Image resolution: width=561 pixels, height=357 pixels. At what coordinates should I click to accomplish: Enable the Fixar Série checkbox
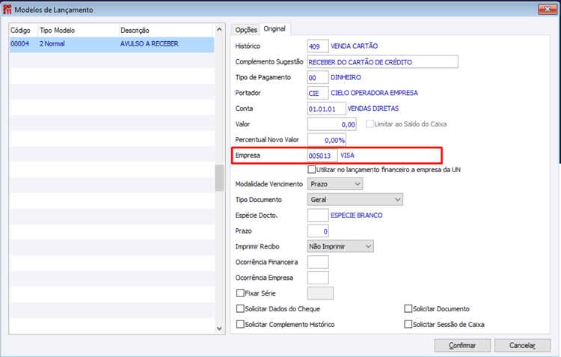(240, 293)
